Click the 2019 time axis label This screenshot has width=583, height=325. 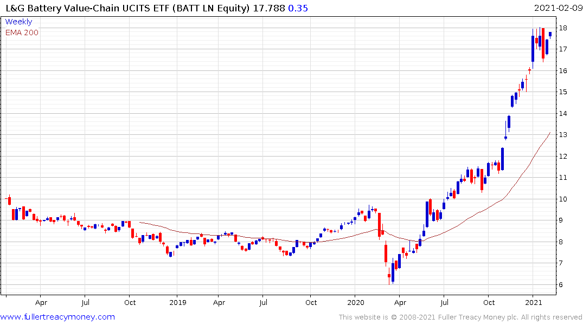[178, 302]
